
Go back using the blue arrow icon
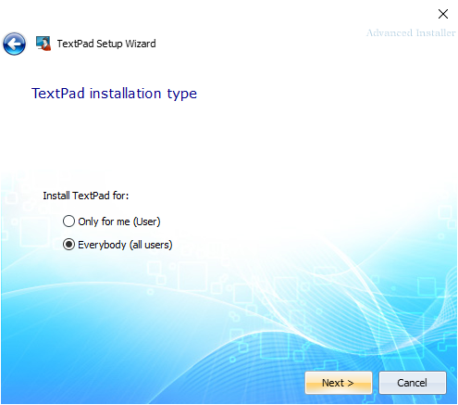coord(14,44)
